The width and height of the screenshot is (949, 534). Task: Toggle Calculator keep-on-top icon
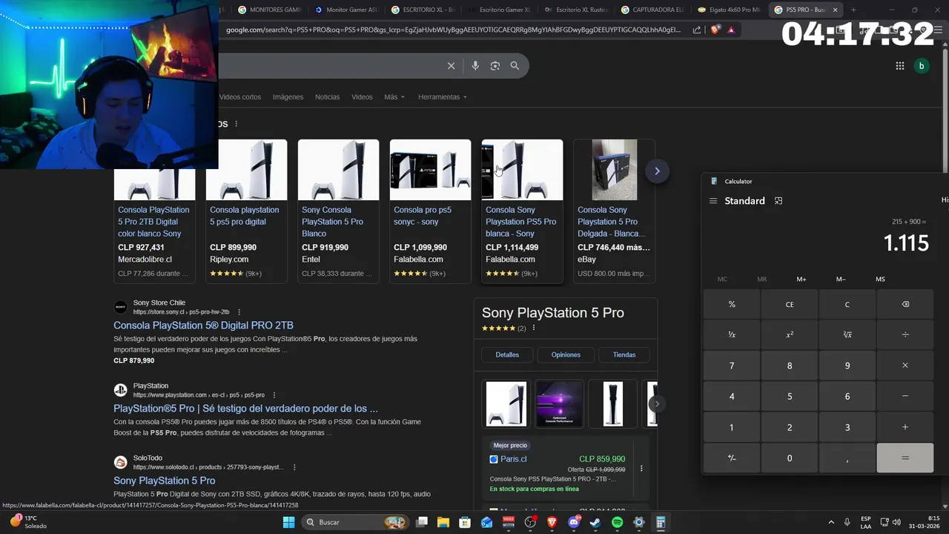(778, 201)
